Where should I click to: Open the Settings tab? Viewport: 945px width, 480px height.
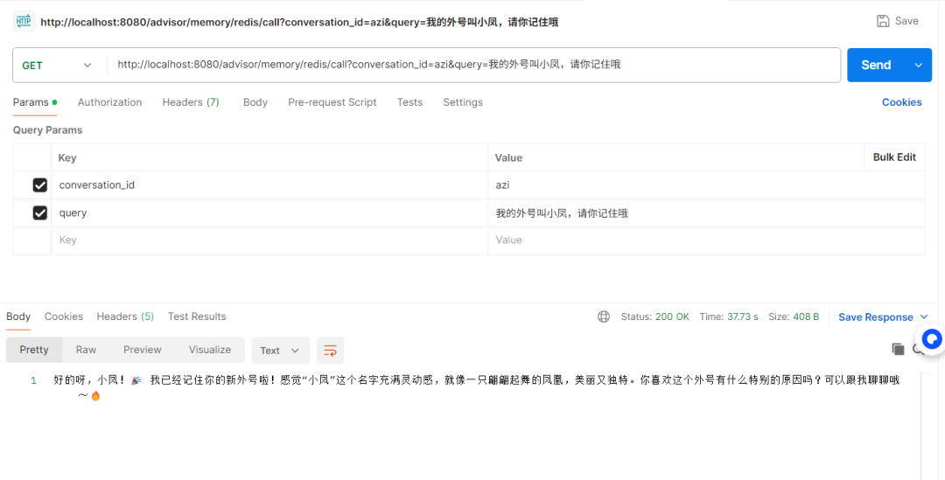[x=463, y=102]
